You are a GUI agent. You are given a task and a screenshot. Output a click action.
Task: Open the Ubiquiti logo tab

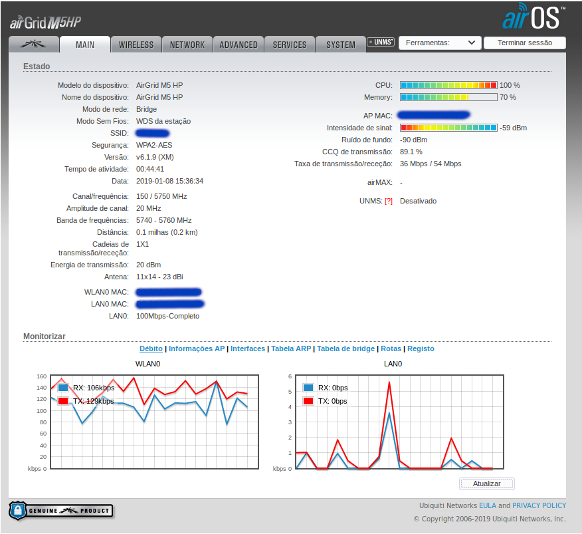pos(33,45)
